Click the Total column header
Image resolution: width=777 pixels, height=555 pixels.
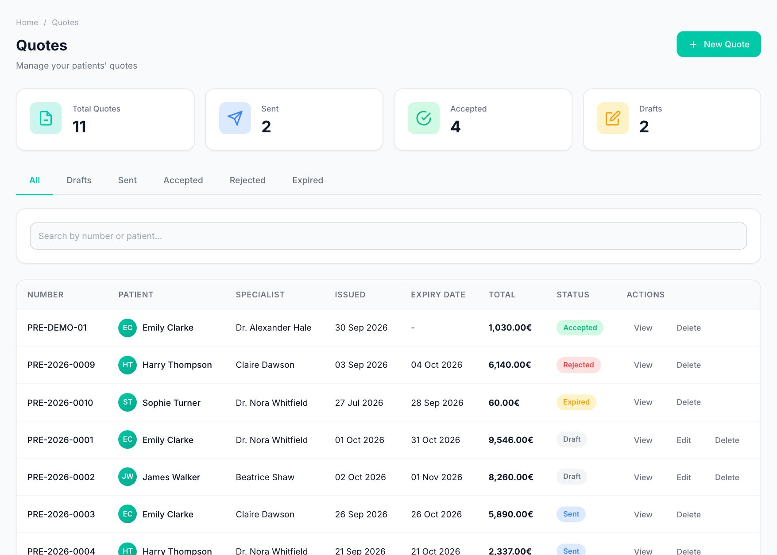(502, 295)
